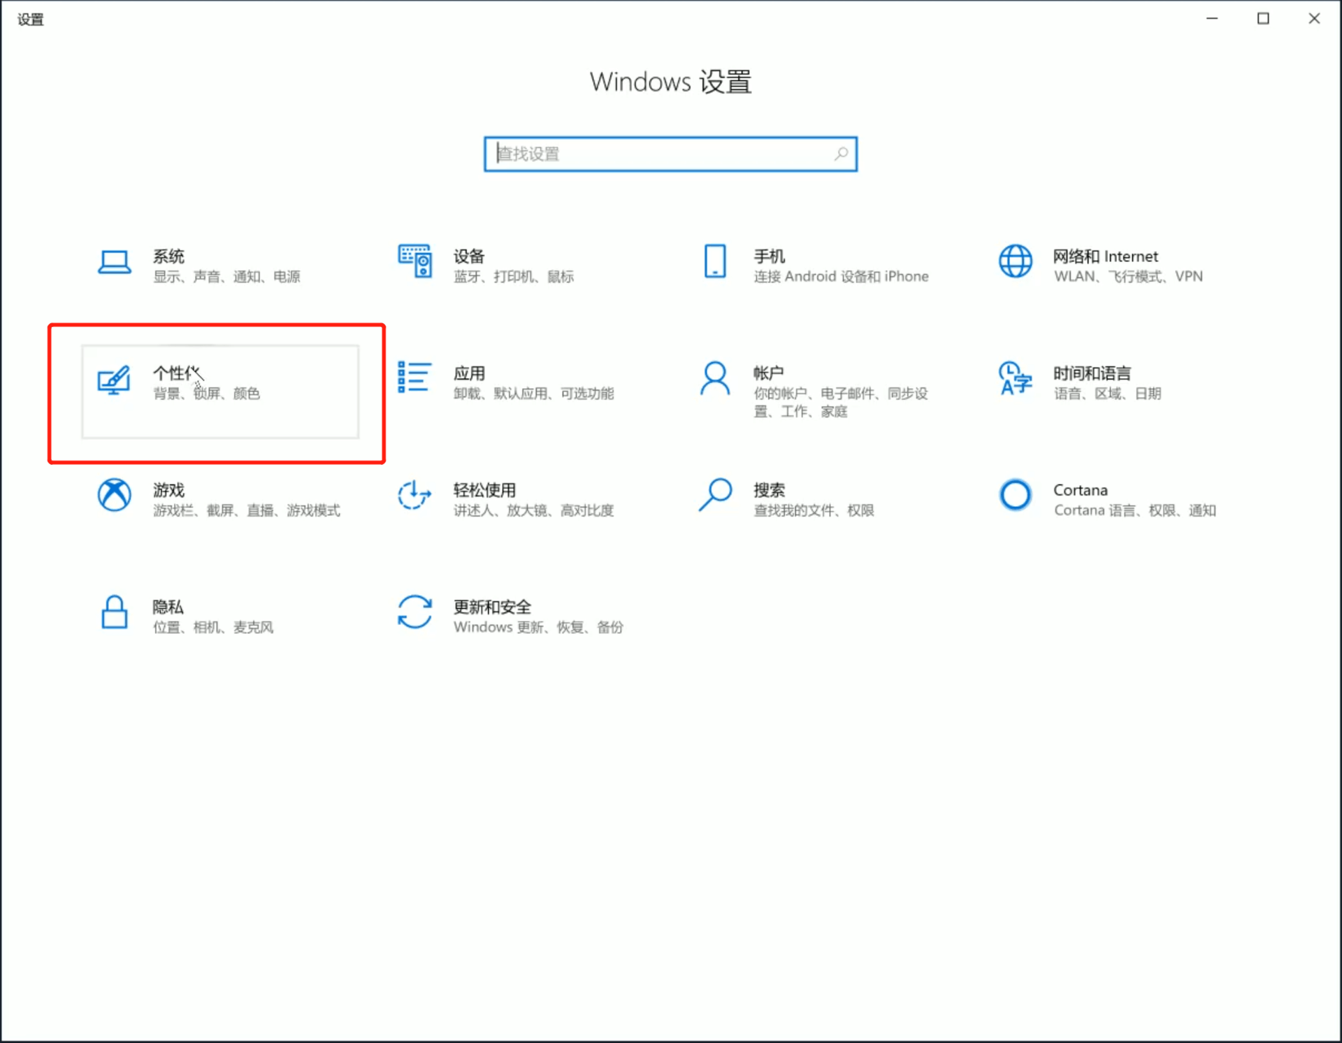Viewport: 1342px width, 1043px height.
Task: Open the 轻松使用 dashed clock icon
Action: (414, 495)
